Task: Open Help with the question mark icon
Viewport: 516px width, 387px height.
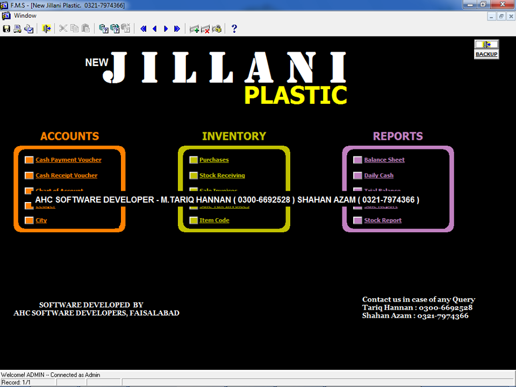Action: click(x=234, y=28)
